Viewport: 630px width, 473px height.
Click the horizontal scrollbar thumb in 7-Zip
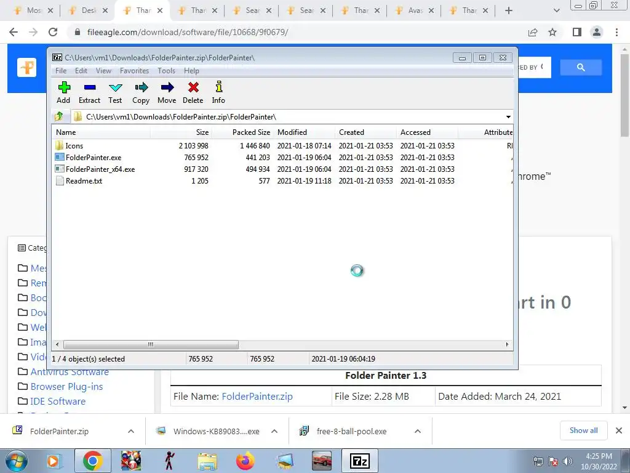click(151, 345)
